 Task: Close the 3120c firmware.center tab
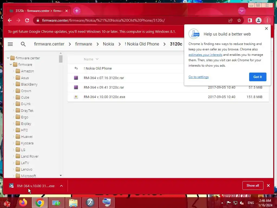pos(67,11)
